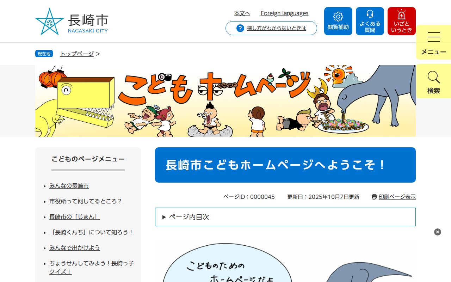
Task: Open みんなで出かけよう menu item
Action: click(x=75, y=248)
